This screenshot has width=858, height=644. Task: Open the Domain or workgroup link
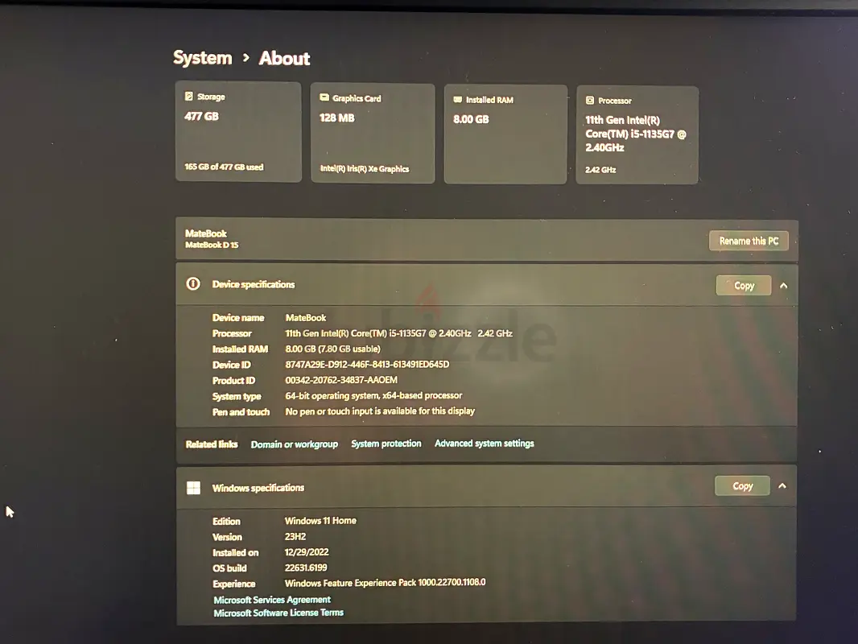295,444
